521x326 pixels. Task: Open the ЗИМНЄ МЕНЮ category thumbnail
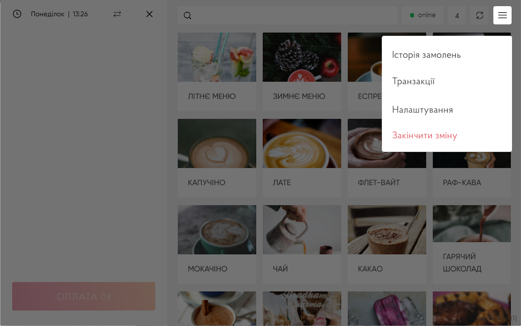tap(302, 57)
